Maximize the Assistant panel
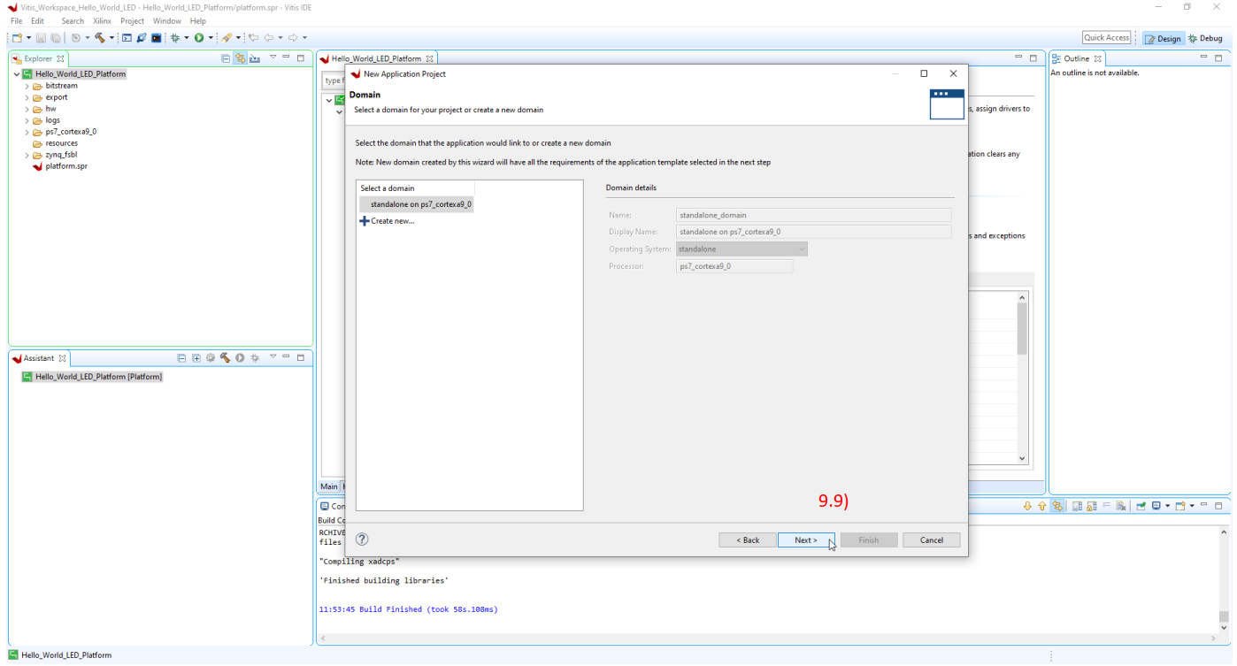The image size is (1237, 666). click(x=301, y=357)
